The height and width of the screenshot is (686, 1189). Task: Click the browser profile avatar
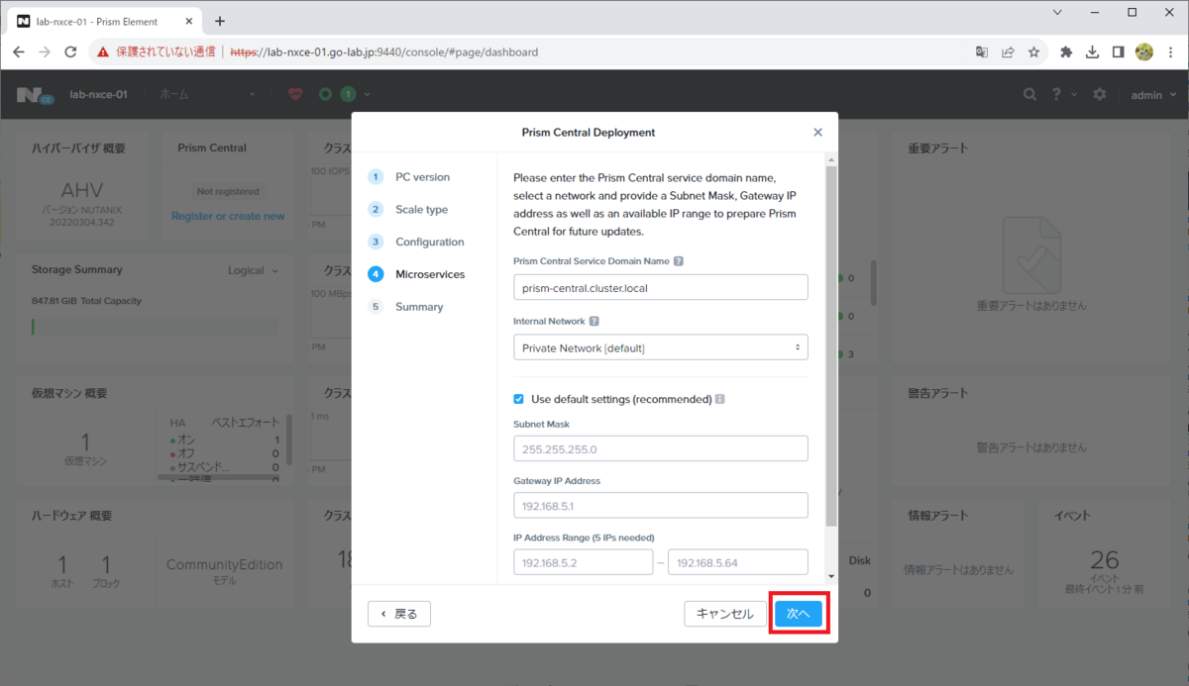coord(1143,51)
